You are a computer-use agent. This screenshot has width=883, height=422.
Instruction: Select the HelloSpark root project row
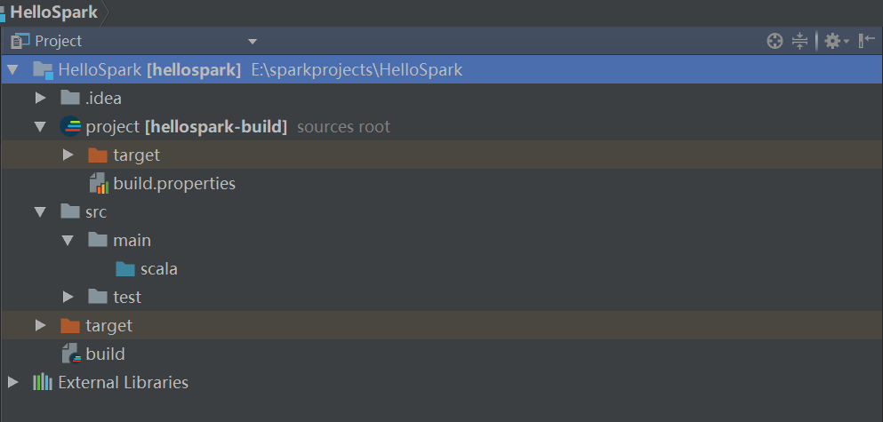pos(258,69)
